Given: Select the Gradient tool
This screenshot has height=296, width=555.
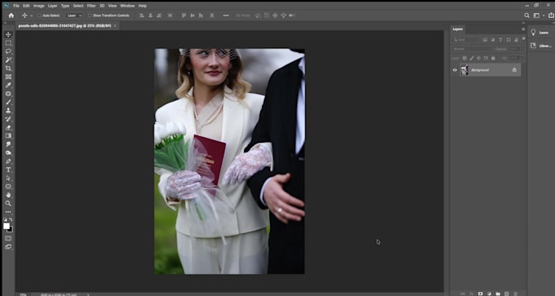Looking at the screenshot, I should click(8, 136).
